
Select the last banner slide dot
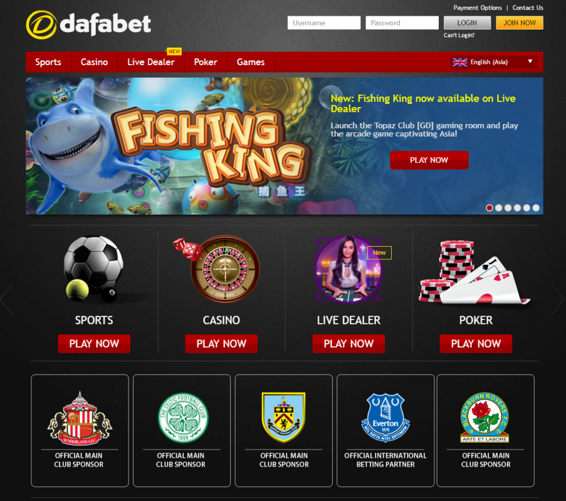click(536, 208)
